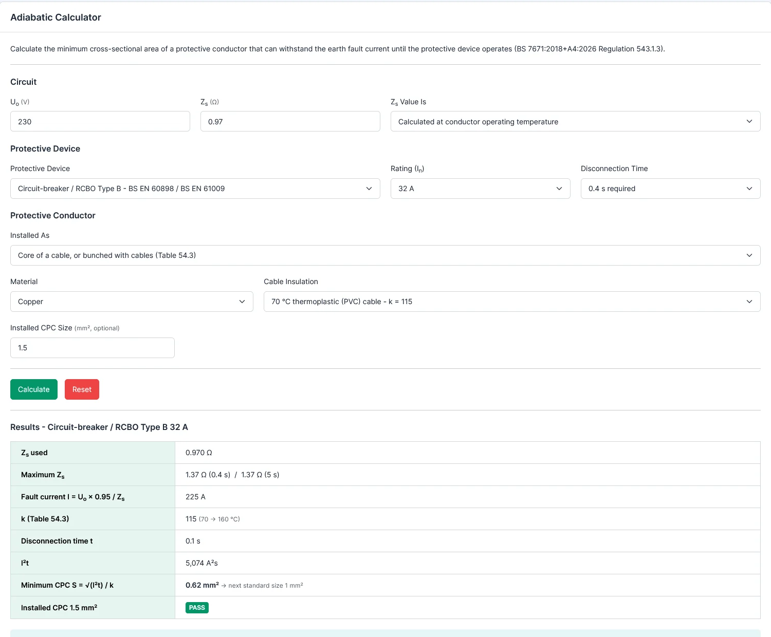Click the Adiabatic Calculator heading
The height and width of the screenshot is (637, 771).
[x=56, y=17]
